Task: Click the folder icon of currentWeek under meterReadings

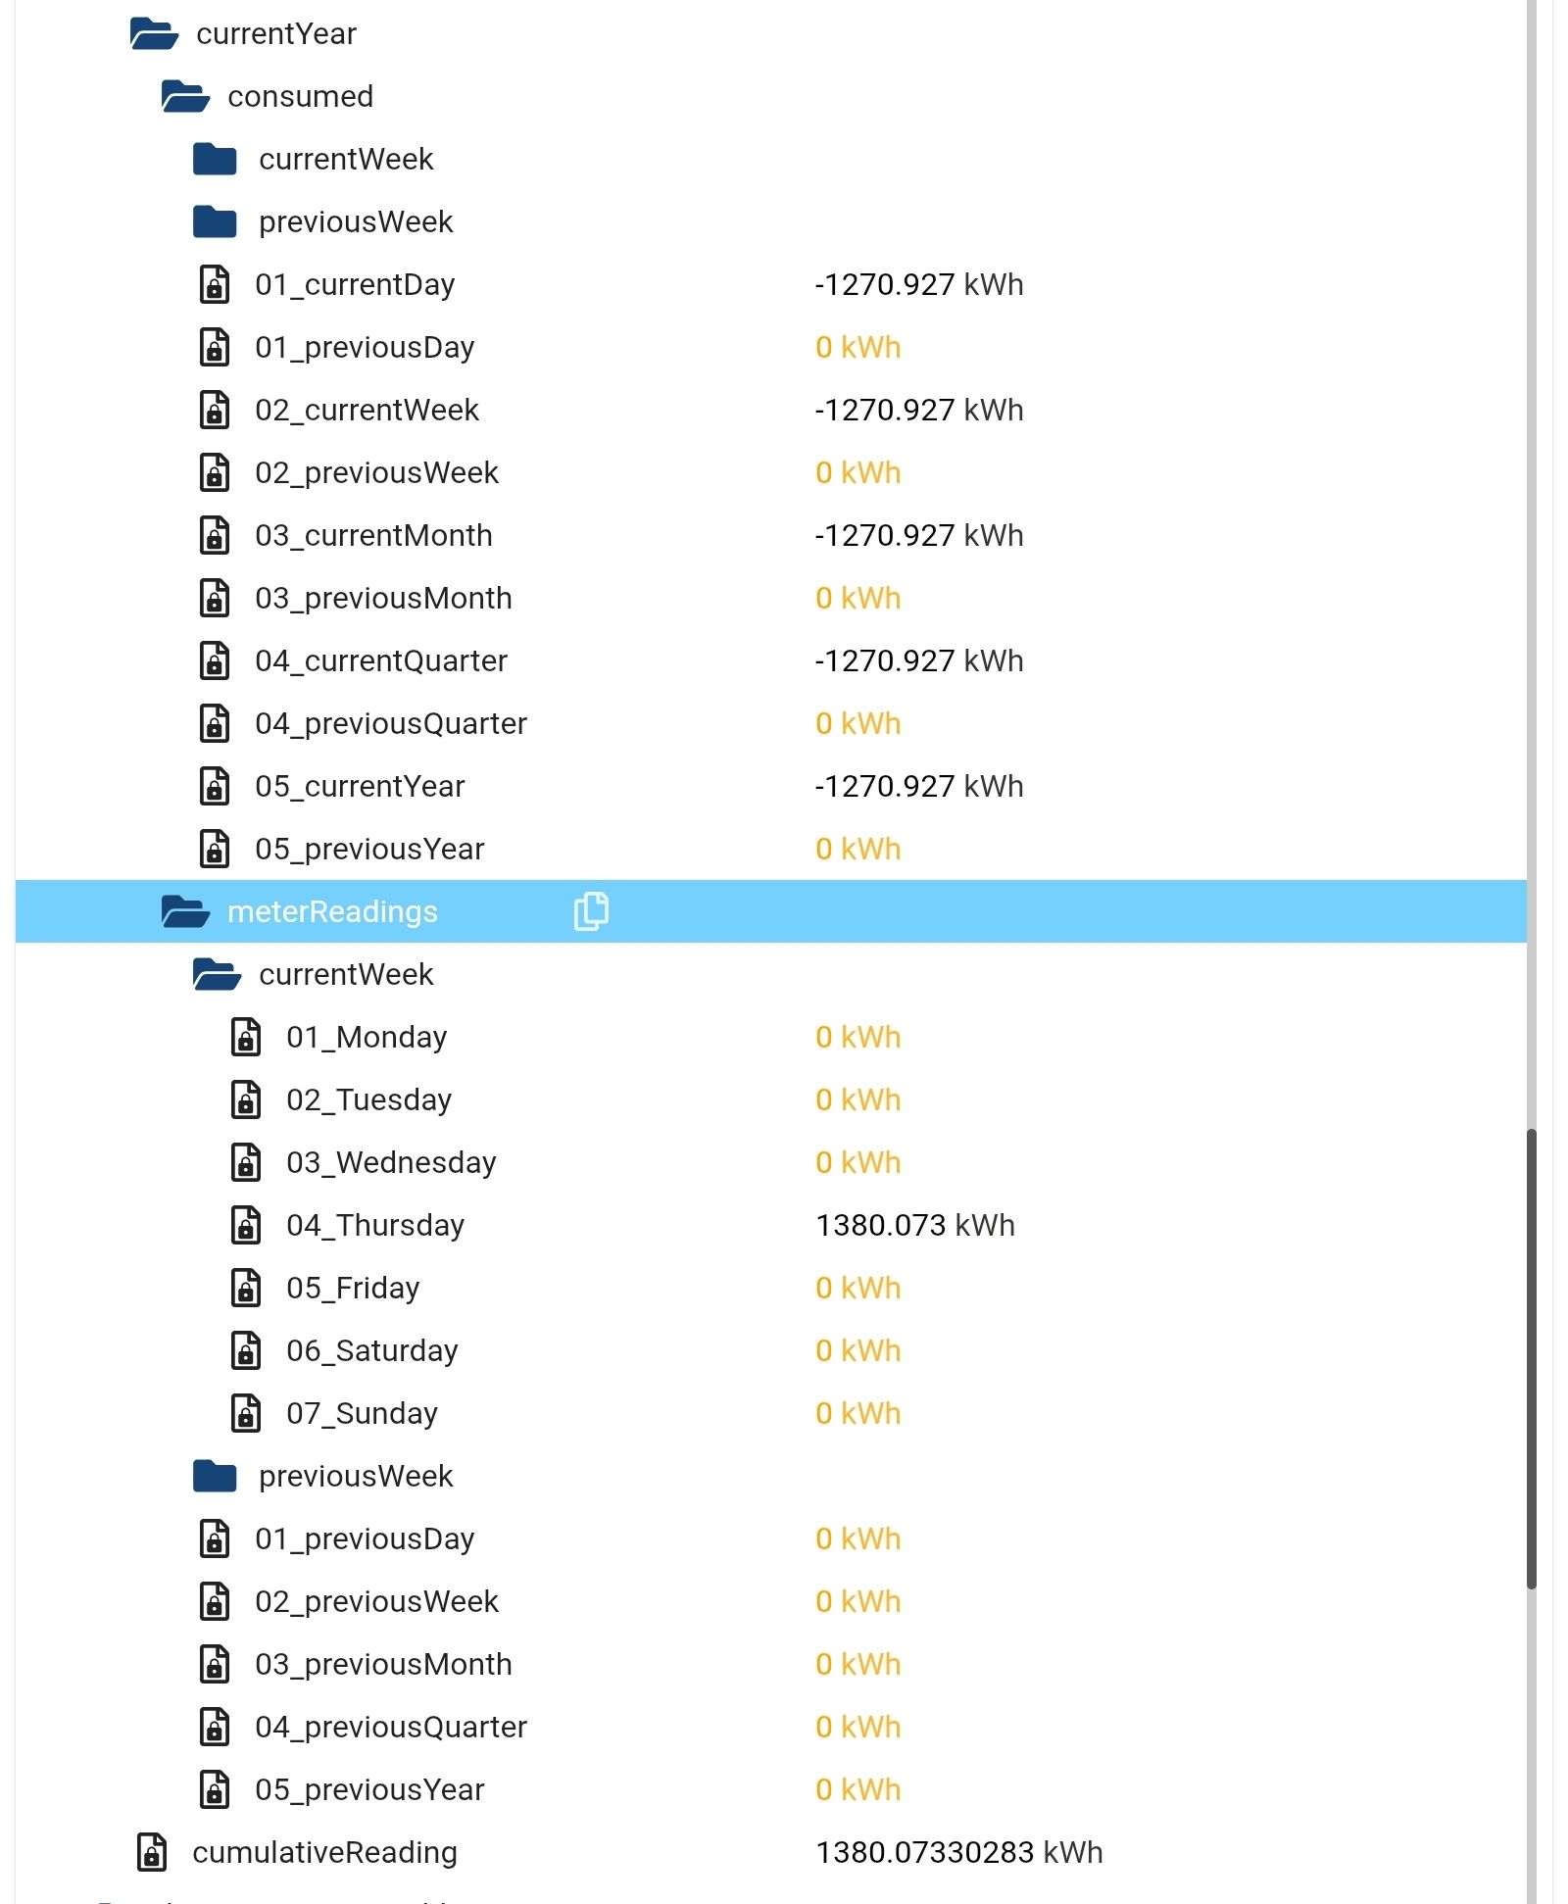Action: (x=215, y=973)
